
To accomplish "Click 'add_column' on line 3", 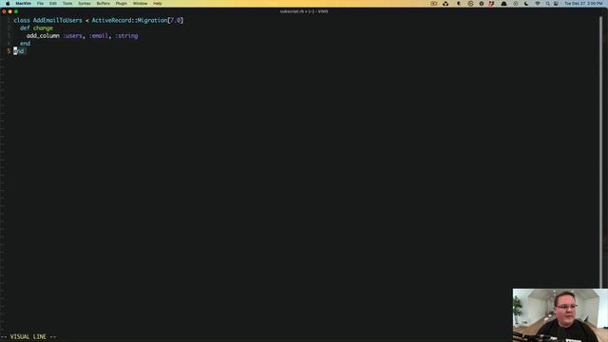I will click(43, 36).
